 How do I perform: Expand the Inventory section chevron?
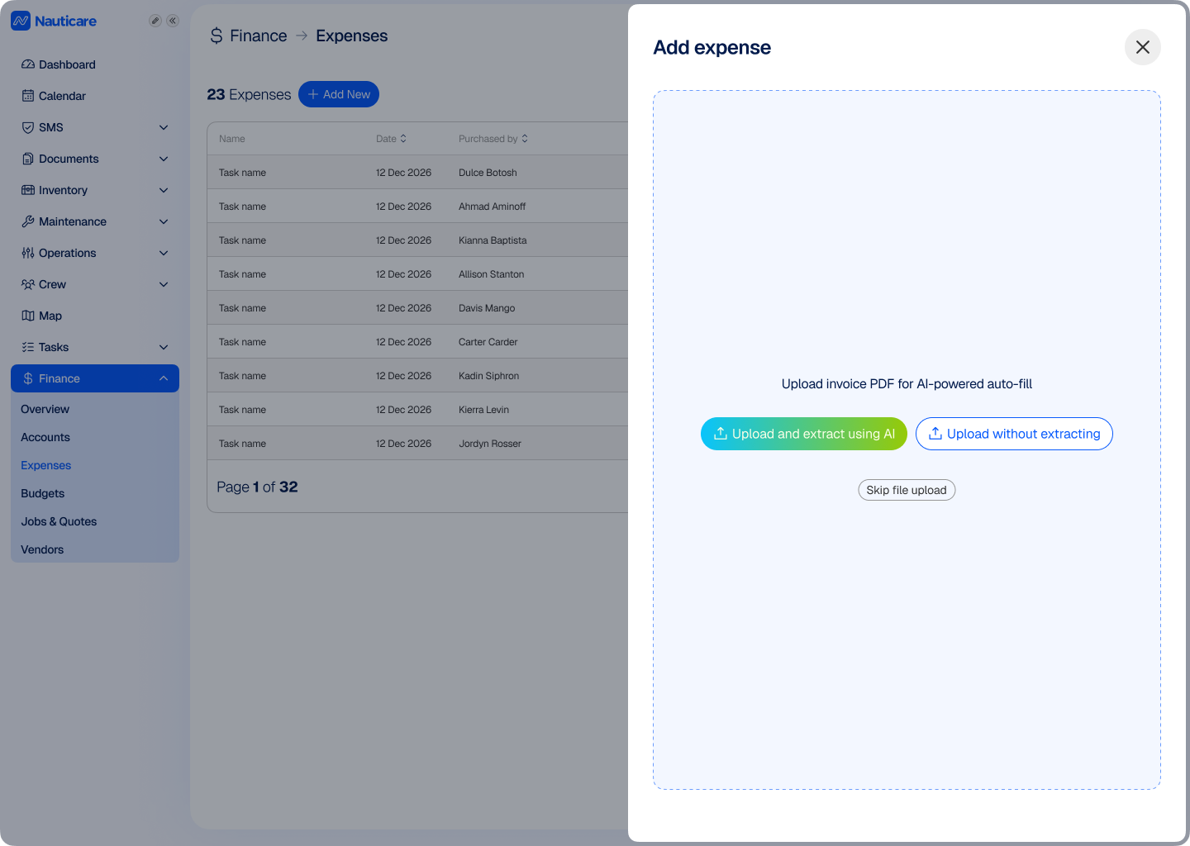[164, 190]
